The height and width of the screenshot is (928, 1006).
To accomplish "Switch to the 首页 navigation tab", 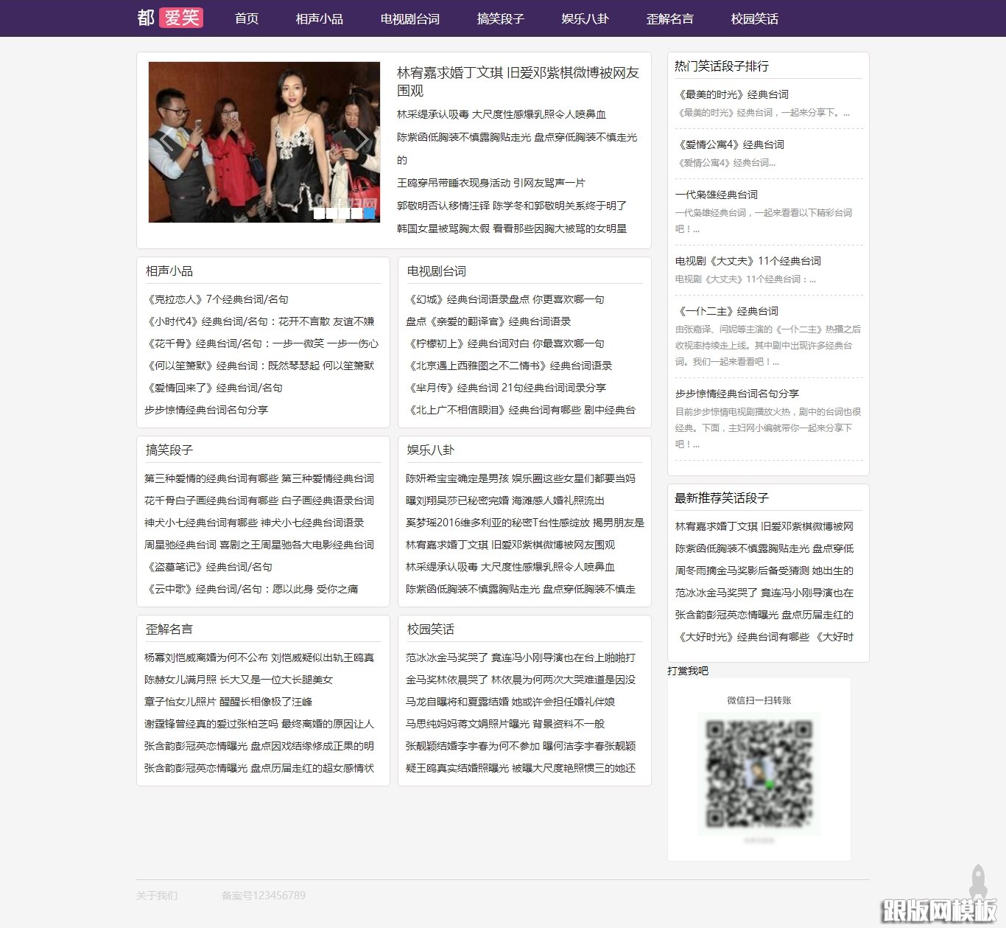I will 245,18.
